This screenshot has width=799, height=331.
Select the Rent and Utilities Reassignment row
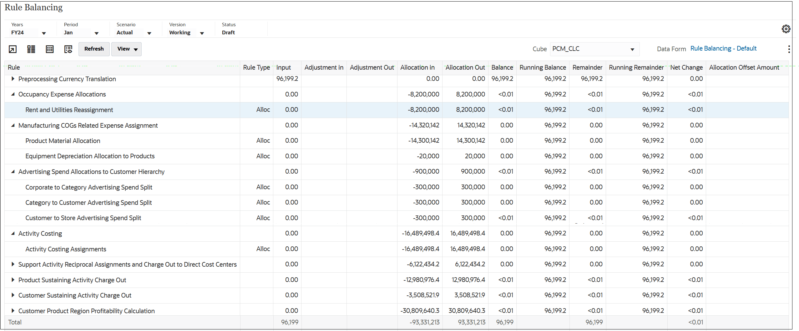tap(69, 110)
